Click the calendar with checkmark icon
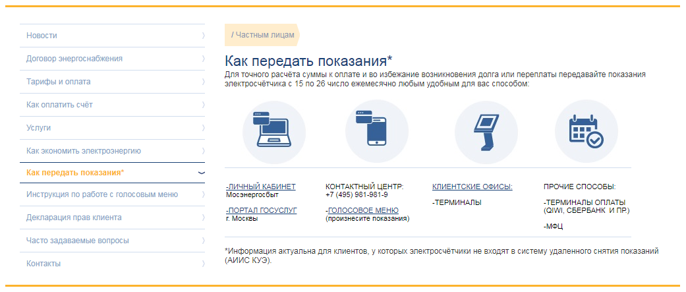Screen dimensions: 686x292 (x=585, y=131)
